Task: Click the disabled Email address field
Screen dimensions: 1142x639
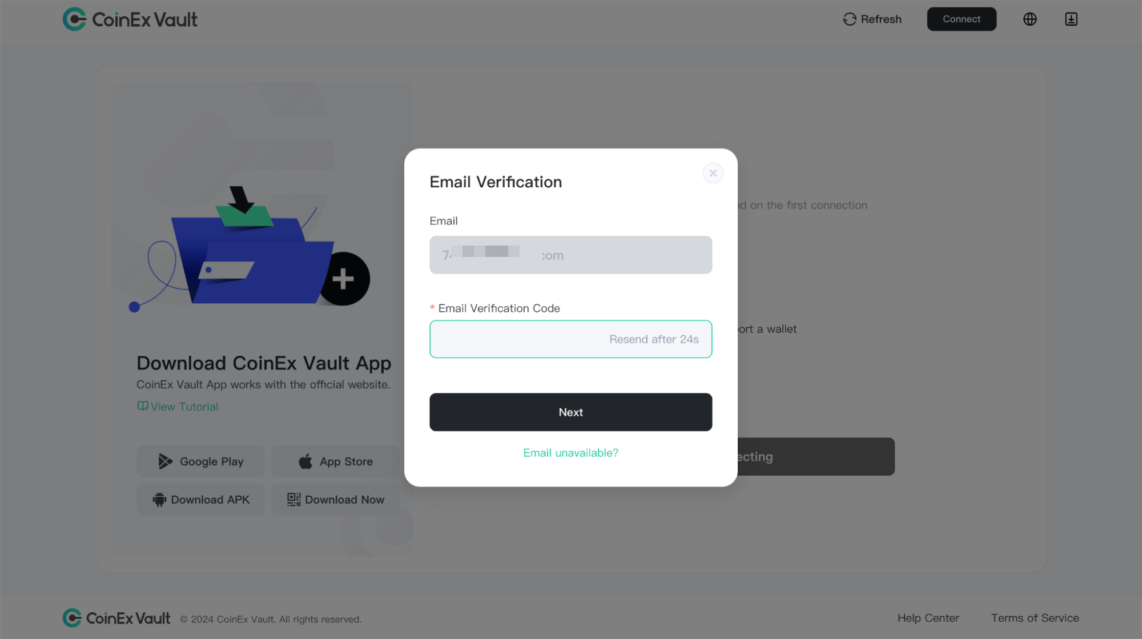Action: [x=570, y=255]
